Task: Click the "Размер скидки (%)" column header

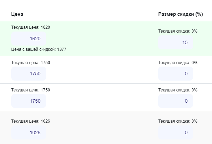Action: (181, 14)
